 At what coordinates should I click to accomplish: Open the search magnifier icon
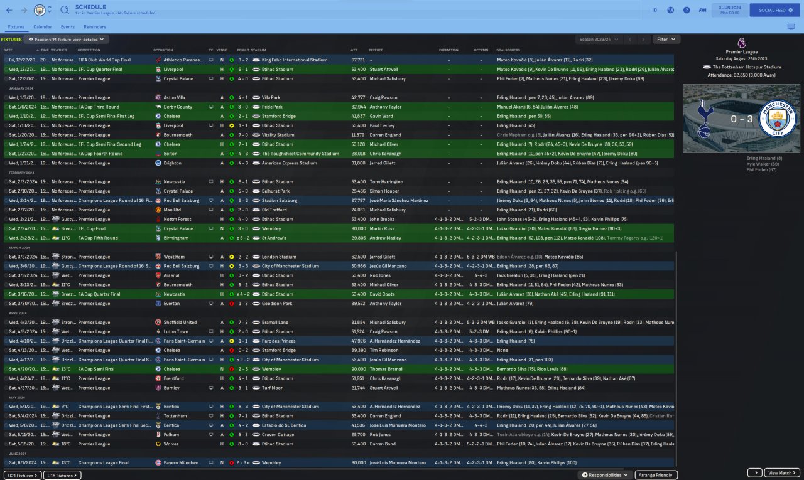(x=65, y=10)
